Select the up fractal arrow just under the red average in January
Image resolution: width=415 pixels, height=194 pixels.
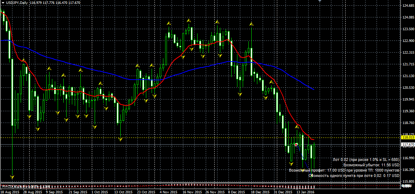[297, 127]
